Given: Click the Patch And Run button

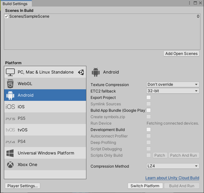Looking at the screenshot, I should tap(184, 155).
